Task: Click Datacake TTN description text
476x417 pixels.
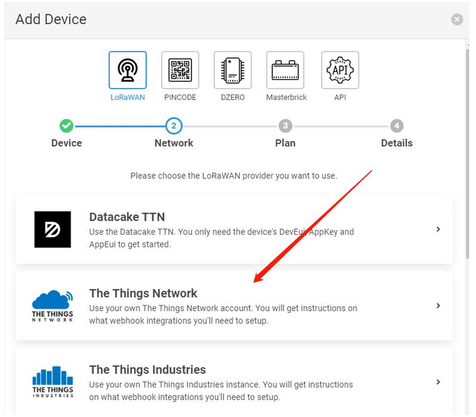Action: 221,238
